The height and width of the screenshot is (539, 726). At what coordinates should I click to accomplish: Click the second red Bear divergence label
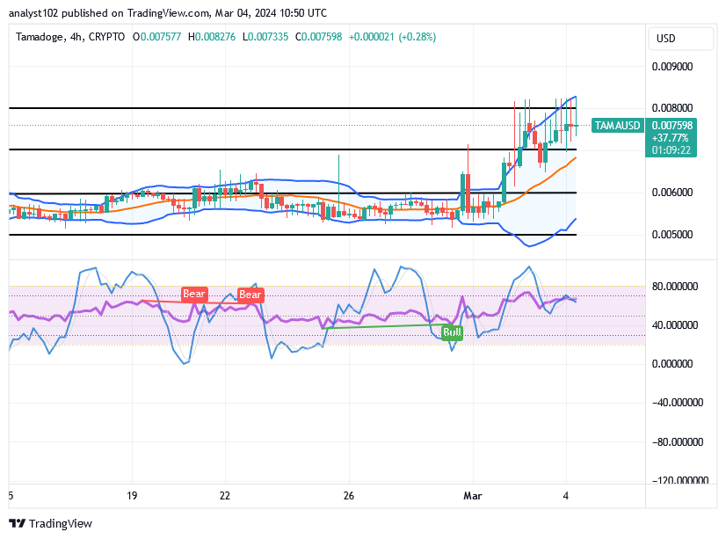(x=250, y=295)
